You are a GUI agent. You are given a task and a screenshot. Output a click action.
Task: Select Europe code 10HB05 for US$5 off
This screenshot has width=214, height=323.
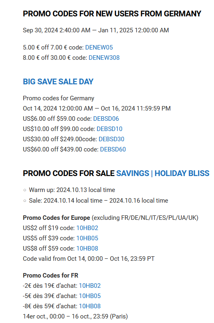click(x=87, y=238)
